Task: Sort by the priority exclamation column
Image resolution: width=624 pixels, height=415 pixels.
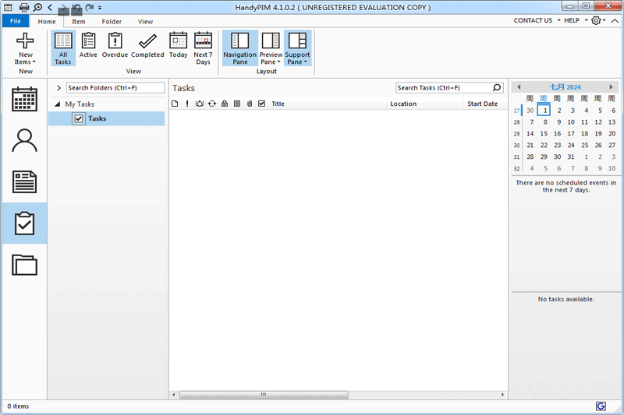Action: [187, 104]
